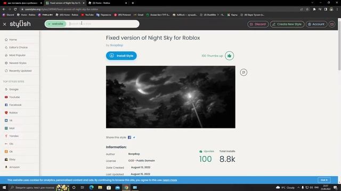Open Chrome from the taskbar
Image resolution: width=341 pixels, height=191 pixels.
(x=126, y=187)
